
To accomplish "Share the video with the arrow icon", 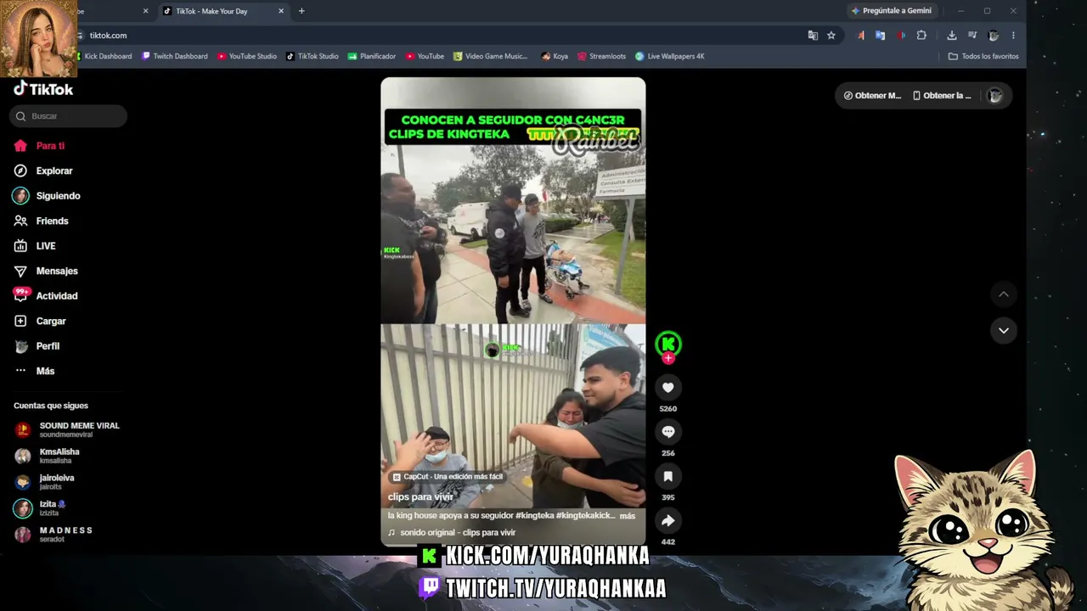I will (x=668, y=521).
